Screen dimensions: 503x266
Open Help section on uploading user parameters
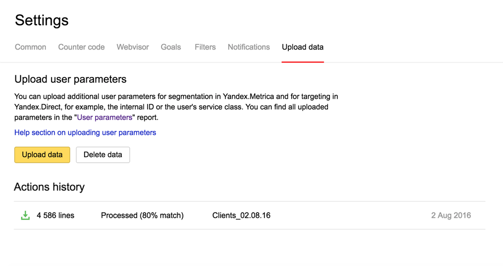85,132
